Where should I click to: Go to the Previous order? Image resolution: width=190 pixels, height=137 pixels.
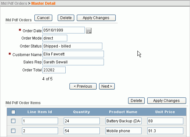point(83,86)
